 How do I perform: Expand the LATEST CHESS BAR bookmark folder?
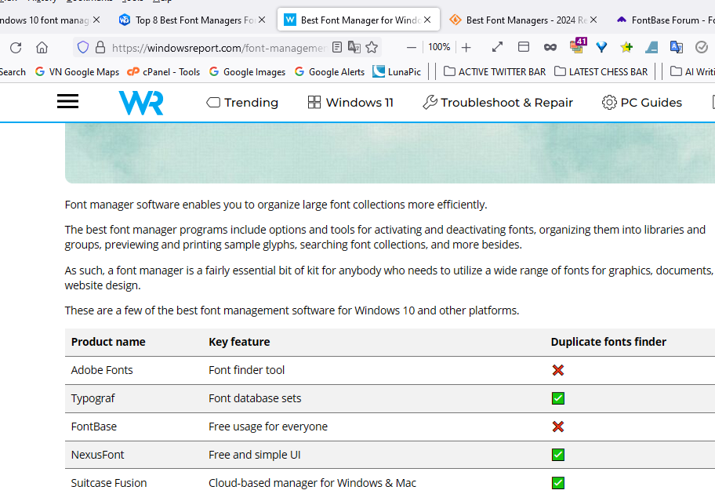tap(601, 71)
